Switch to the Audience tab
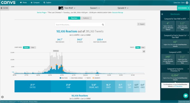 (86, 18)
